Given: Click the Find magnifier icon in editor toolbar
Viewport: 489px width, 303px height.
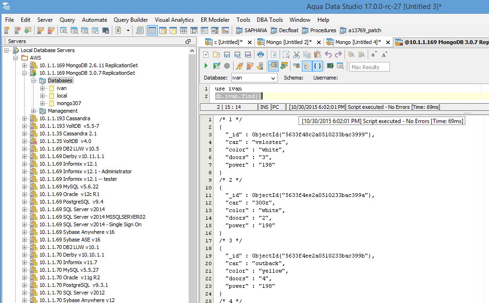Looking at the screenshot, I should 351,55.
